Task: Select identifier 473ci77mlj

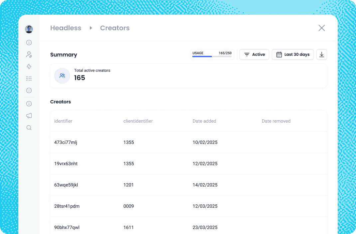Action: click(66, 142)
